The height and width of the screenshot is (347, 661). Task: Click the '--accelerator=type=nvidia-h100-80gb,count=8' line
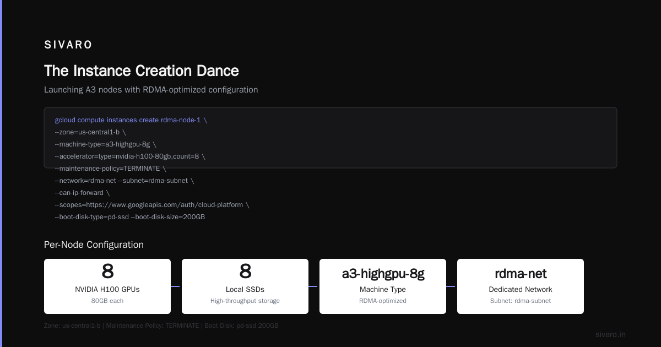[130, 156]
